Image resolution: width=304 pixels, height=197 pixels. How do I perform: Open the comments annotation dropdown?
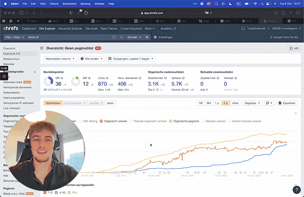(269, 103)
